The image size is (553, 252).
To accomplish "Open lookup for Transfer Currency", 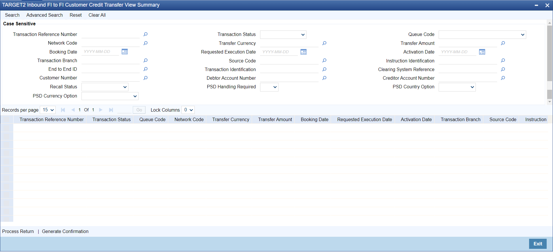I will [324, 43].
